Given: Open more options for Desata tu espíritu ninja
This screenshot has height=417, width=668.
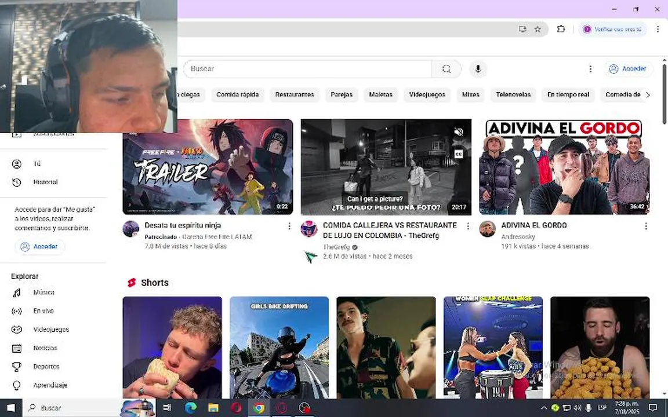Looking at the screenshot, I should click(289, 226).
